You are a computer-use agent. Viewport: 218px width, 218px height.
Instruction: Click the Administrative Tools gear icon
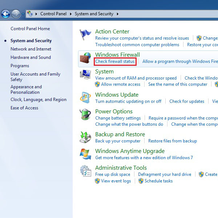tap(85, 171)
